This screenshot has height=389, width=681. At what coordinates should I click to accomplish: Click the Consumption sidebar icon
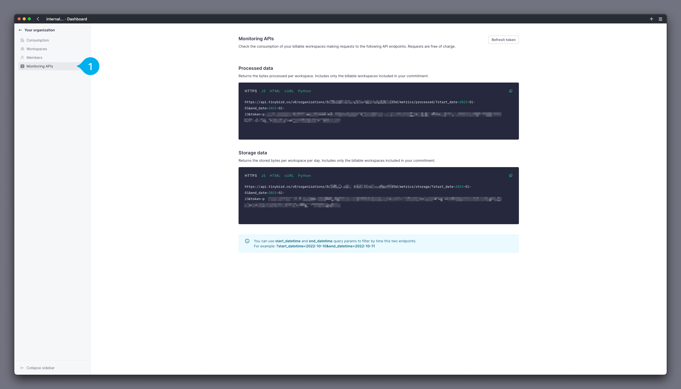22,40
